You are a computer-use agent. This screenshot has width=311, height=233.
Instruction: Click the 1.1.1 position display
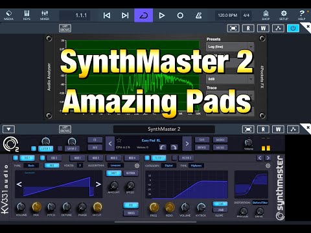click(x=75, y=16)
